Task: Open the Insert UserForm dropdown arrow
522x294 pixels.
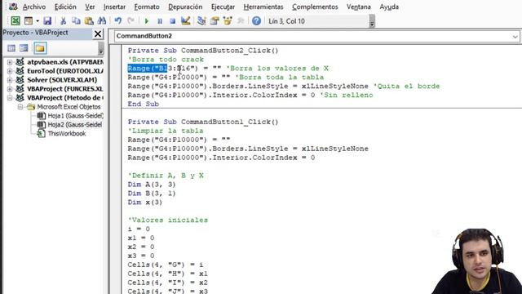Action: (38, 21)
